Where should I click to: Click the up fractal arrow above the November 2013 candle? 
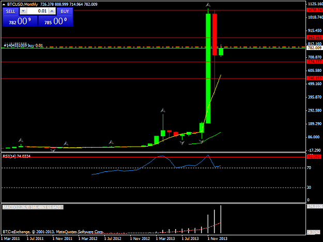208,5
